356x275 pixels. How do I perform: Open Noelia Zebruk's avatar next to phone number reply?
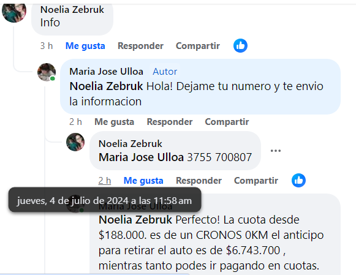pyautogui.click(x=75, y=142)
